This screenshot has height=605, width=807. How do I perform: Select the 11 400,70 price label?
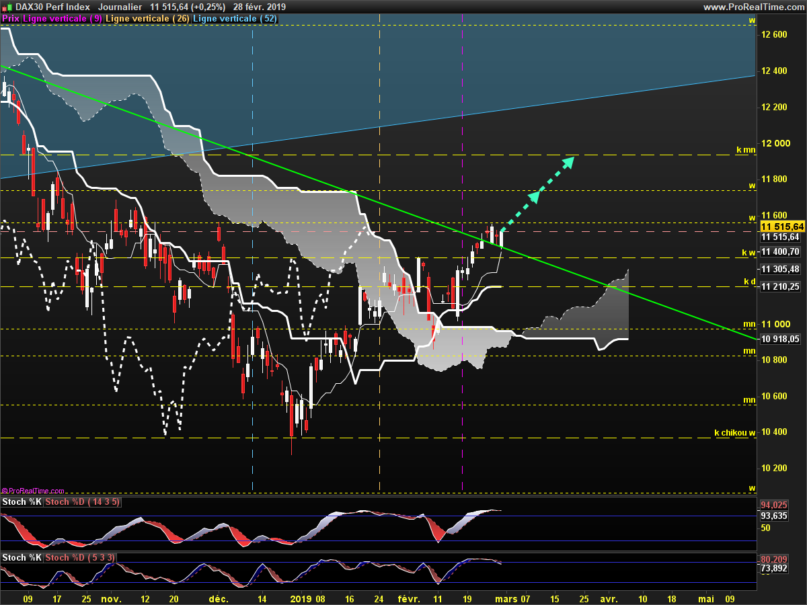pyautogui.click(x=780, y=252)
